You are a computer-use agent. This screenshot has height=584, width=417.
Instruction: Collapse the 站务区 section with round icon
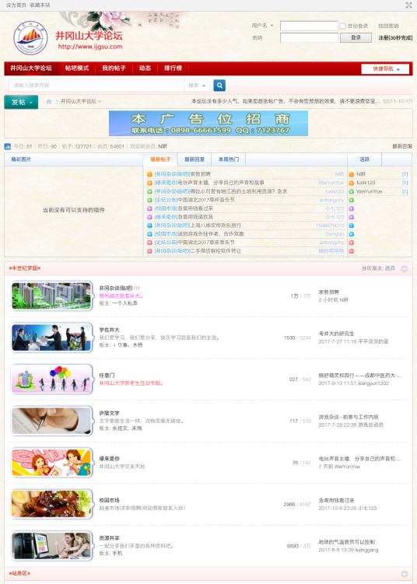tap(405, 574)
